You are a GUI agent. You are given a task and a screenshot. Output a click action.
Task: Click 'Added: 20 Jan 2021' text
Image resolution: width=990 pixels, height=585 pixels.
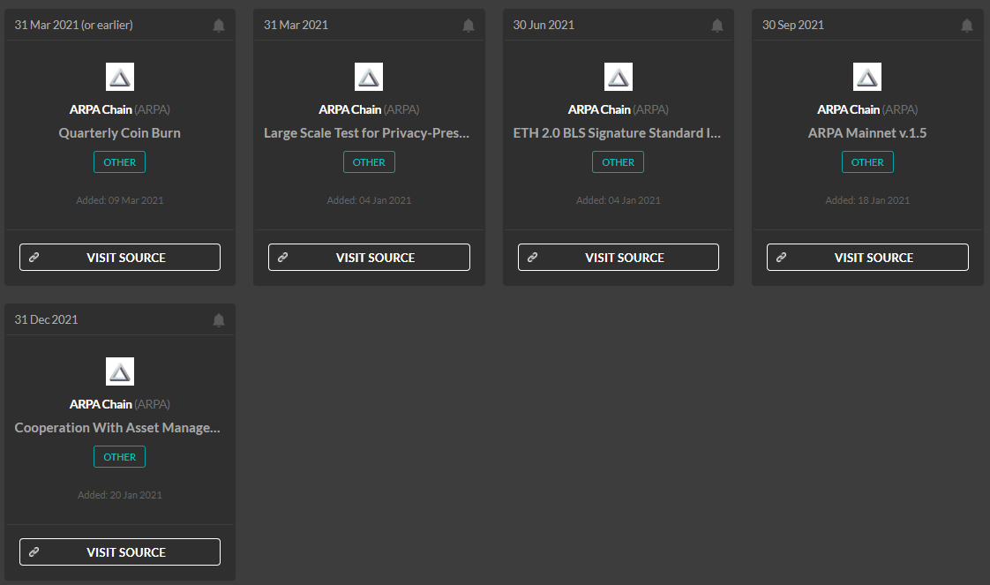120,495
